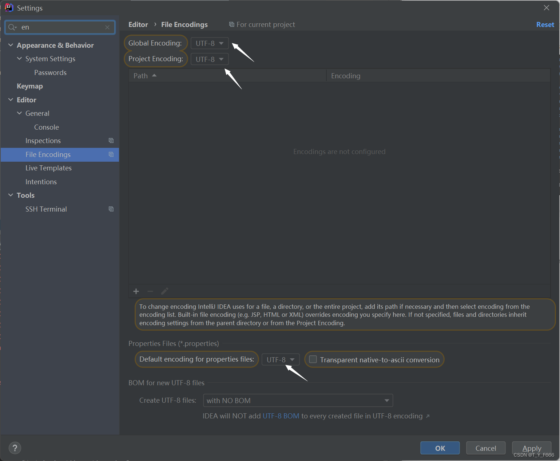The image size is (560, 461).
Task: Click the add path plus icon
Action: [136, 291]
